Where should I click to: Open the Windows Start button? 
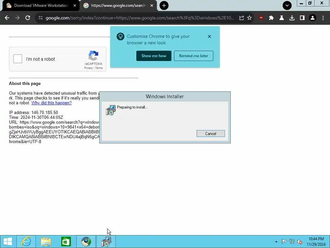8,242
